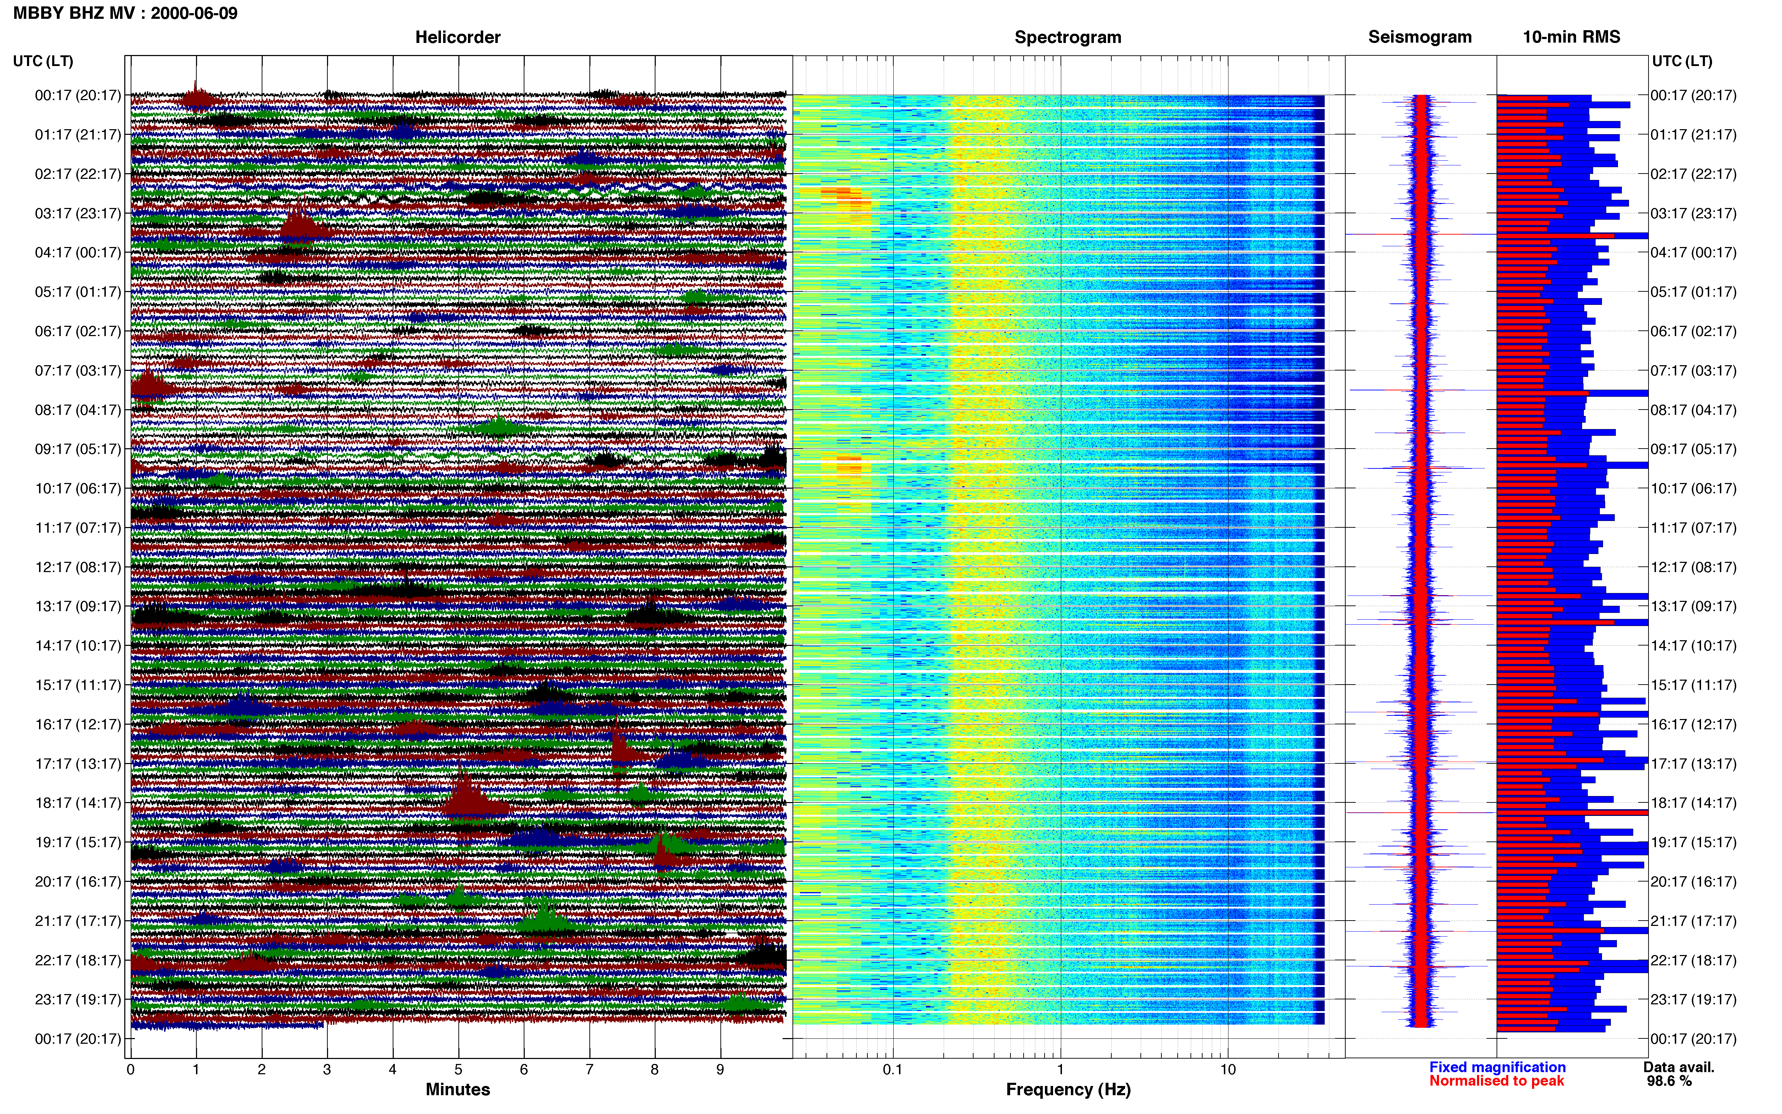Viewport: 1782px width, 1114px height.
Task: Select the '04:17 (00:17)' label next to Helicorder
Action: coord(78,253)
